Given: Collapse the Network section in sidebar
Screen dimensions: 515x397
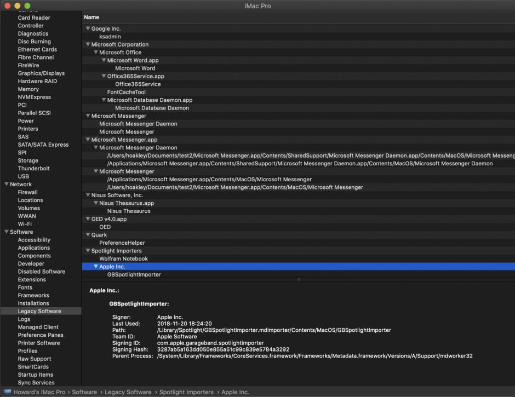Looking at the screenshot, I should [x=7, y=185].
